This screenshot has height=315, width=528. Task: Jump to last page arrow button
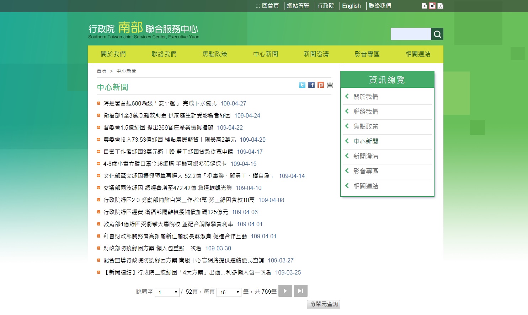300,291
